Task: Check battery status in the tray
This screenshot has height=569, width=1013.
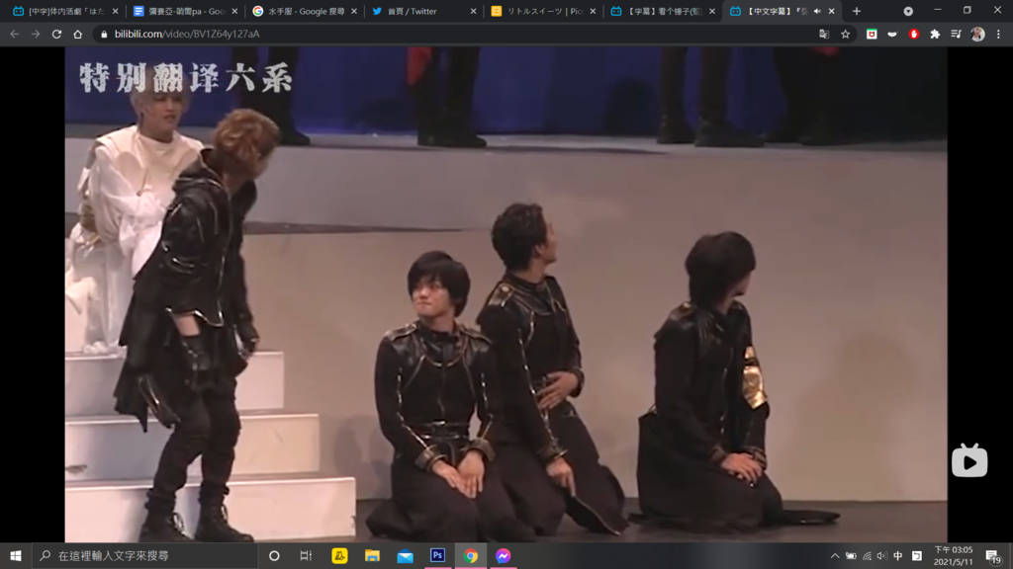Action: 851,555
